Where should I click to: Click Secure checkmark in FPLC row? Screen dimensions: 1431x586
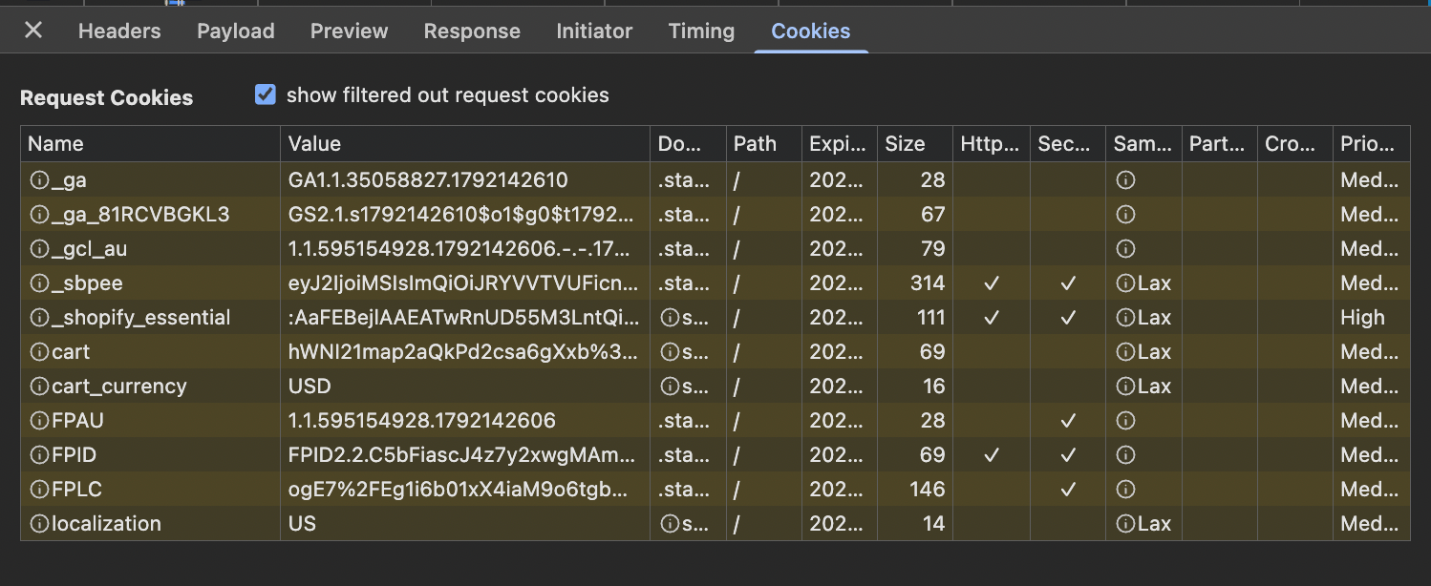coord(1068,489)
